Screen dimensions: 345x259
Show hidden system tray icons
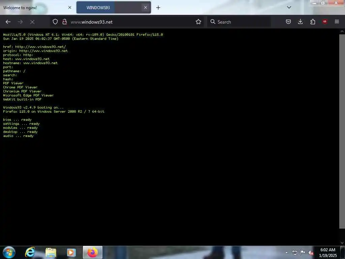coord(286,253)
